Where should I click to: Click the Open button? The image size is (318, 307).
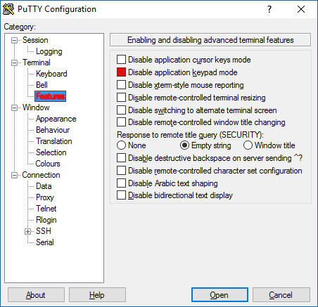click(x=220, y=295)
